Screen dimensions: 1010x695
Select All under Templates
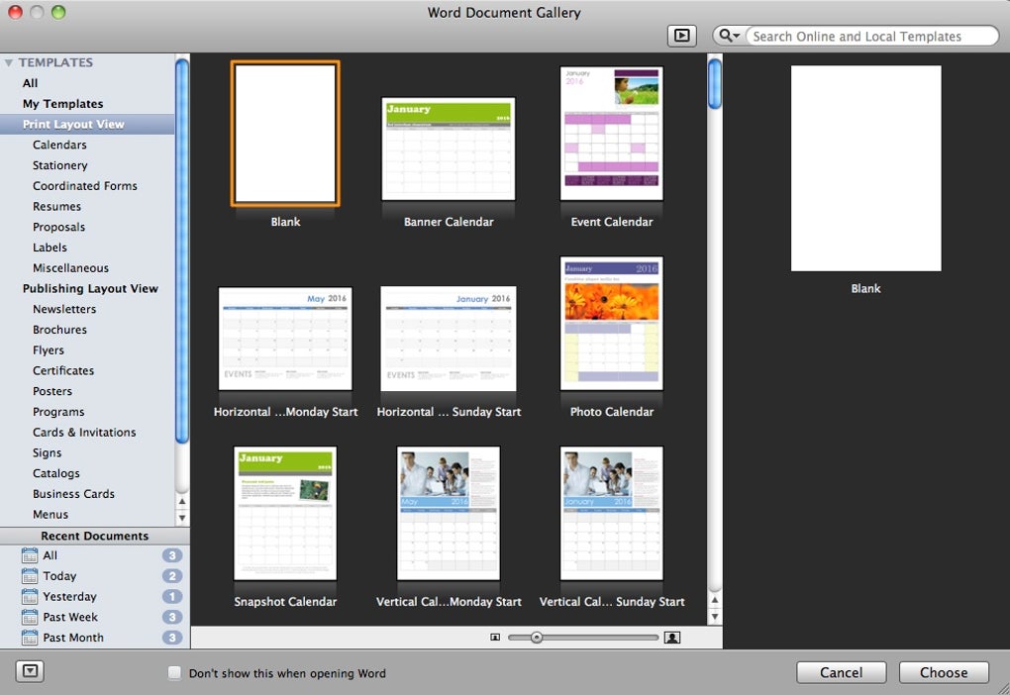pyautogui.click(x=87, y=83)
